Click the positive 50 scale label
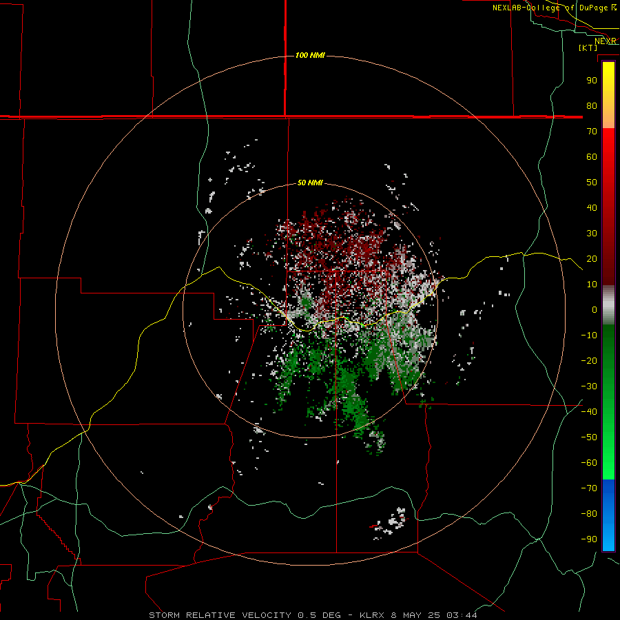620x620 pixels. [592, 183]
